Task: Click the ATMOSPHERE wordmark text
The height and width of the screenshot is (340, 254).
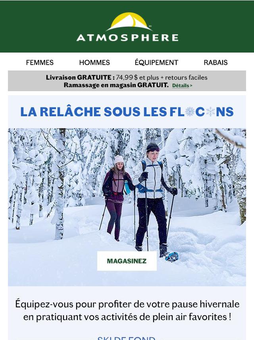Action: (127, 38)
